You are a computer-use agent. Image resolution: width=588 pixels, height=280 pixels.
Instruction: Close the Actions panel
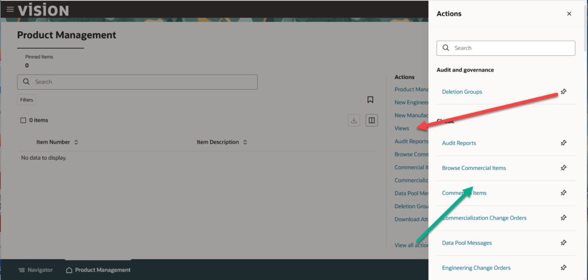[569, 14]
